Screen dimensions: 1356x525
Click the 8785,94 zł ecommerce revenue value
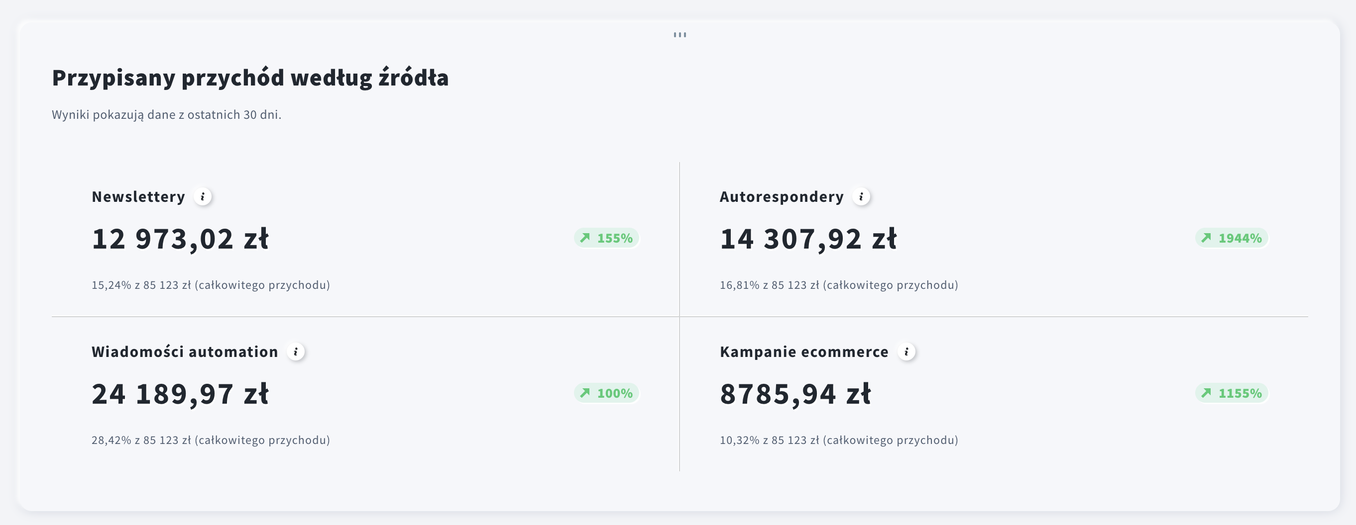(795, 394)
